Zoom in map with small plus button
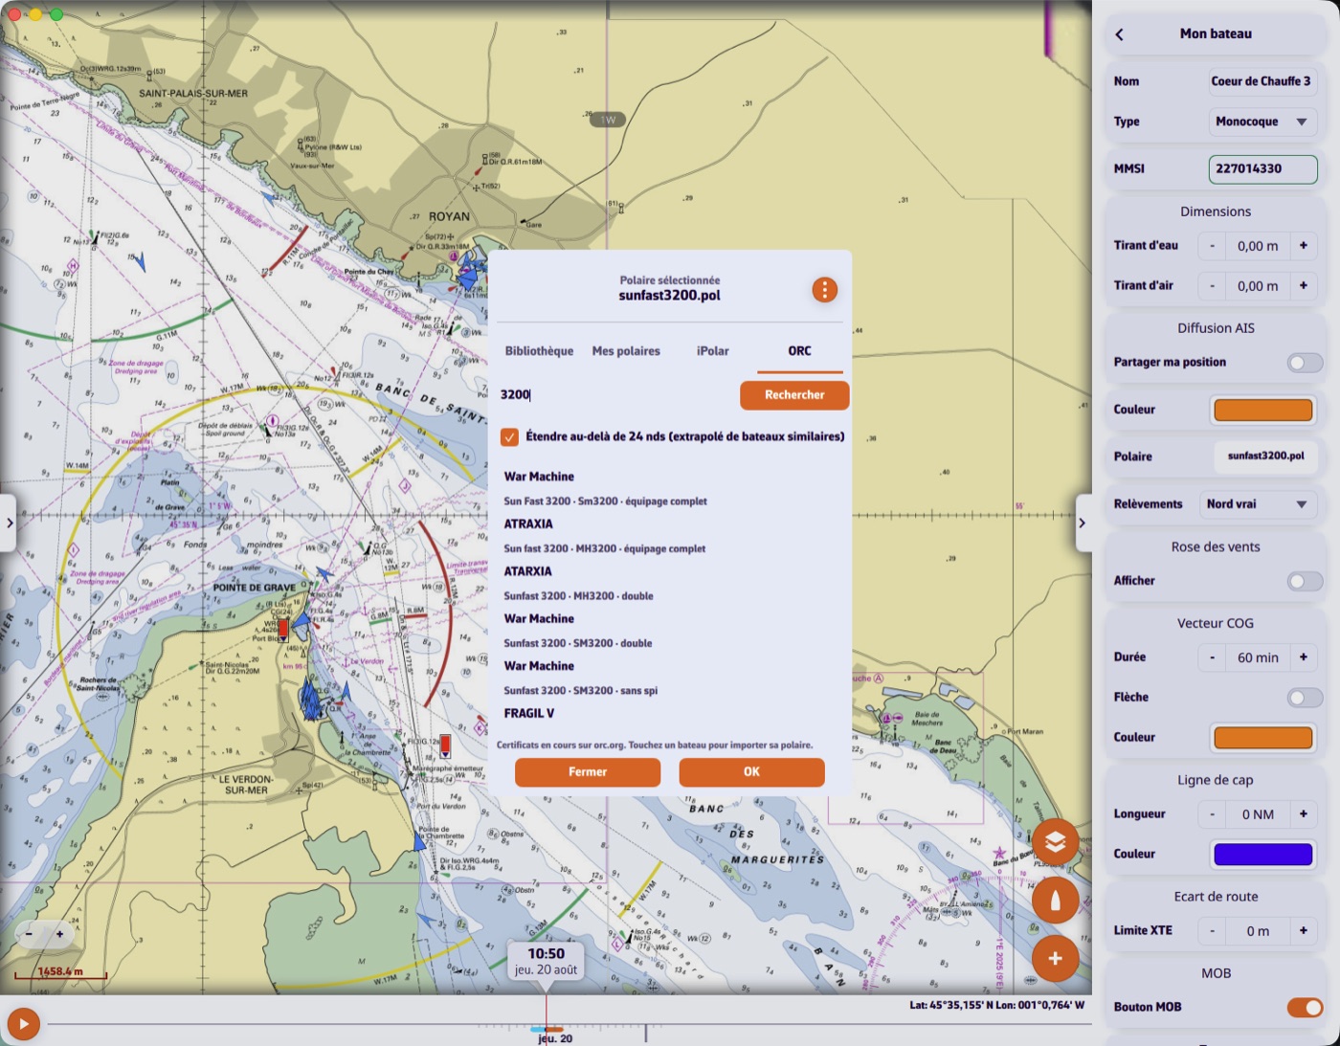 59,934
